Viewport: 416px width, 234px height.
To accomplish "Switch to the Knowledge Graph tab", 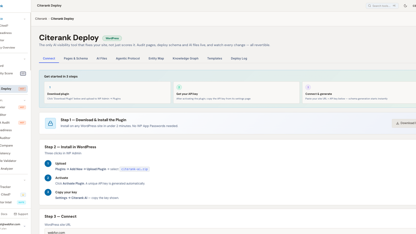I will coord(185,58).
